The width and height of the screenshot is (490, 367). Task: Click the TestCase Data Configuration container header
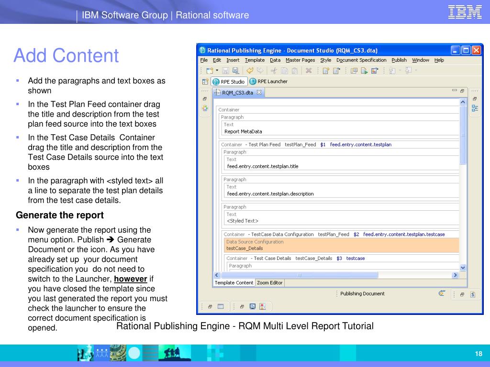coord(334,234)
